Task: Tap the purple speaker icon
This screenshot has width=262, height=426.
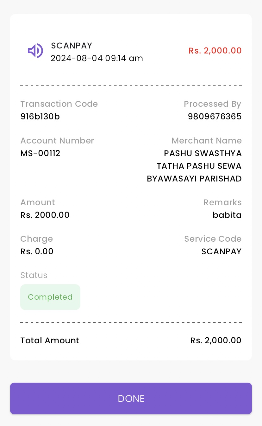Action: coord(35,51)
